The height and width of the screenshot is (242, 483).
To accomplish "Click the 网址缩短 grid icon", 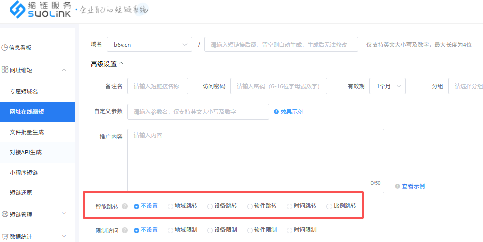I will pyautogui.click(x=5, y=70).
